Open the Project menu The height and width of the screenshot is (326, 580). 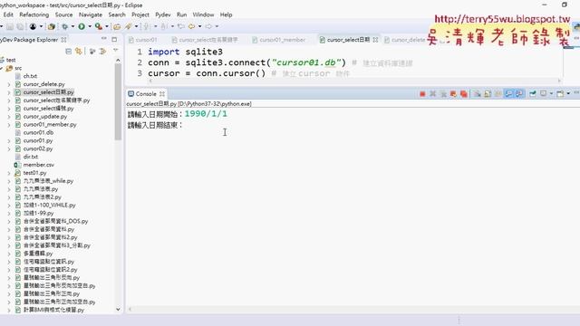click(140, 14)
